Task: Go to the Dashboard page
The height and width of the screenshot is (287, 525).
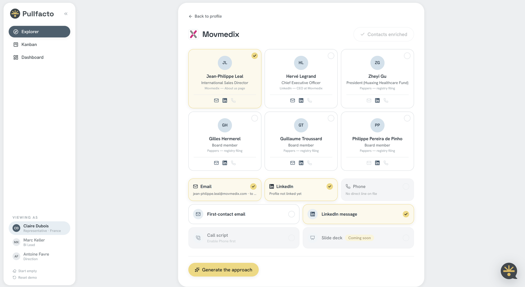Action: click(x=39, y=57)
